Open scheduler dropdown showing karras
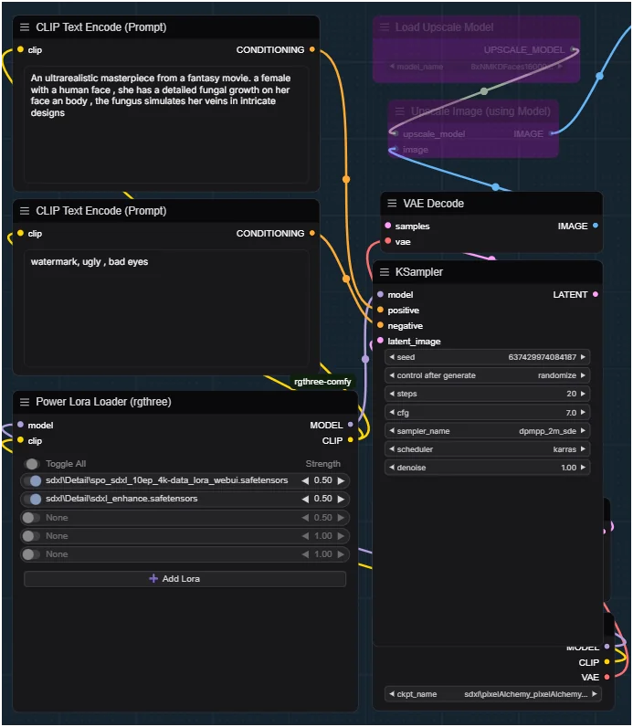 coord(487,449)
